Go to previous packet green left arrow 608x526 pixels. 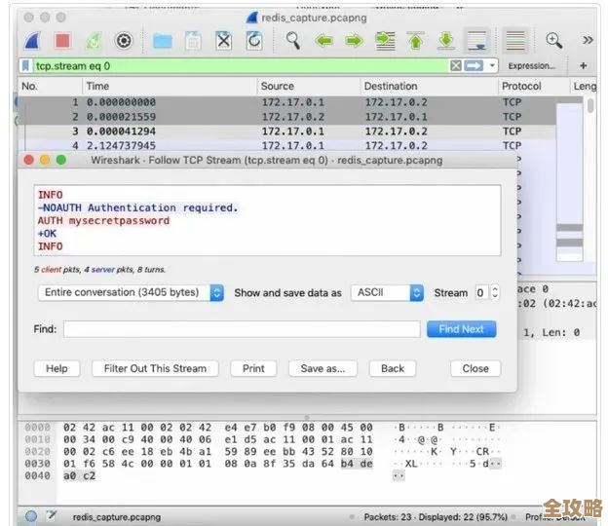(323, 41)
